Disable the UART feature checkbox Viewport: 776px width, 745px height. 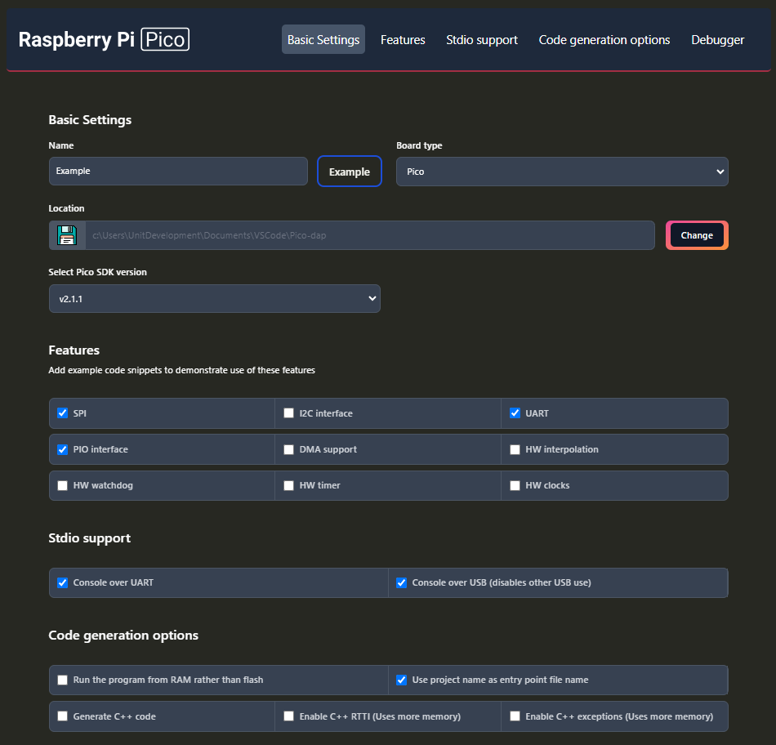(515, 413)
